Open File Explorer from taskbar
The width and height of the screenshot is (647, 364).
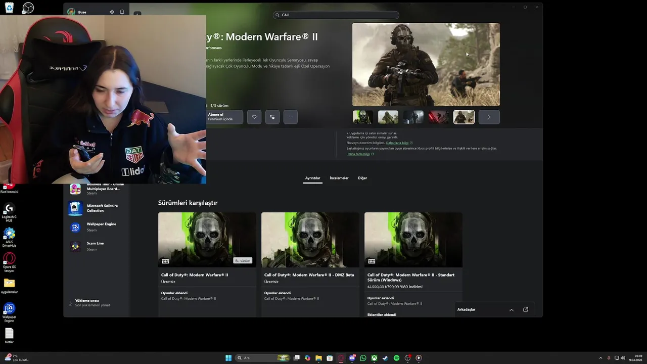pos(319,358)
